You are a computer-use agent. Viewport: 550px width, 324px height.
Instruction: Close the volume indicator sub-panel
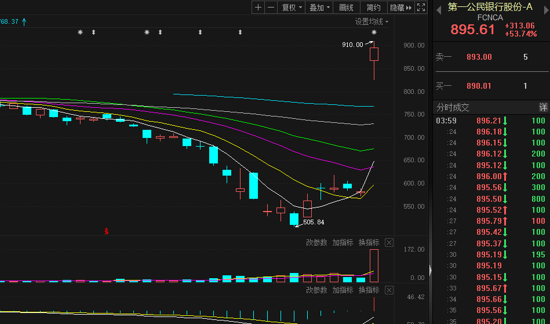(389, 243)
